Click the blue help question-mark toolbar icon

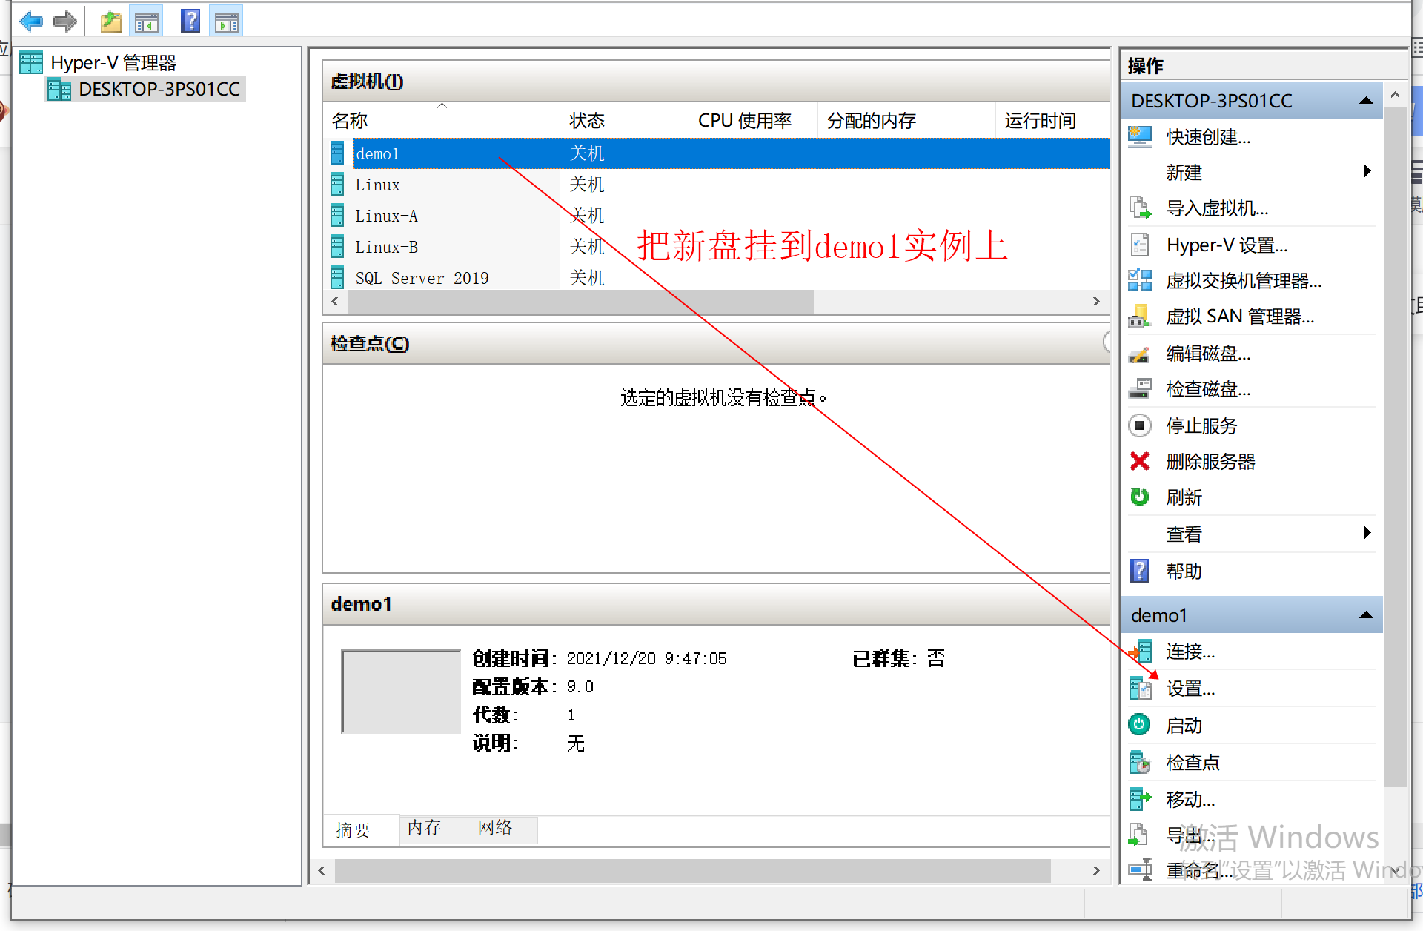coord(190,21)
